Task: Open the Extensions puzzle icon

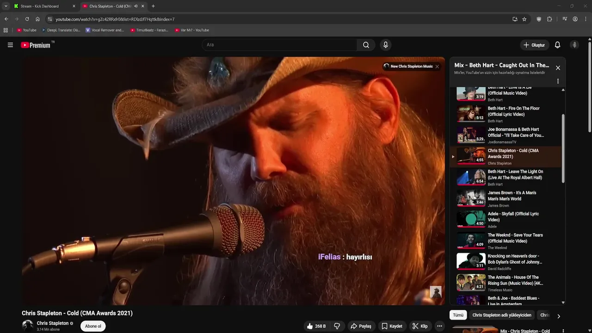Action: pos(549,19)
